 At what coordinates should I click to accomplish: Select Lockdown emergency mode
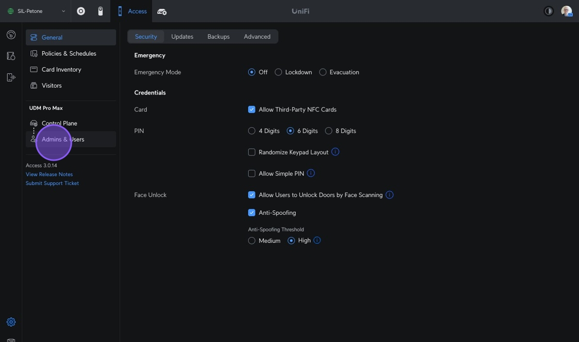(278, 72)
